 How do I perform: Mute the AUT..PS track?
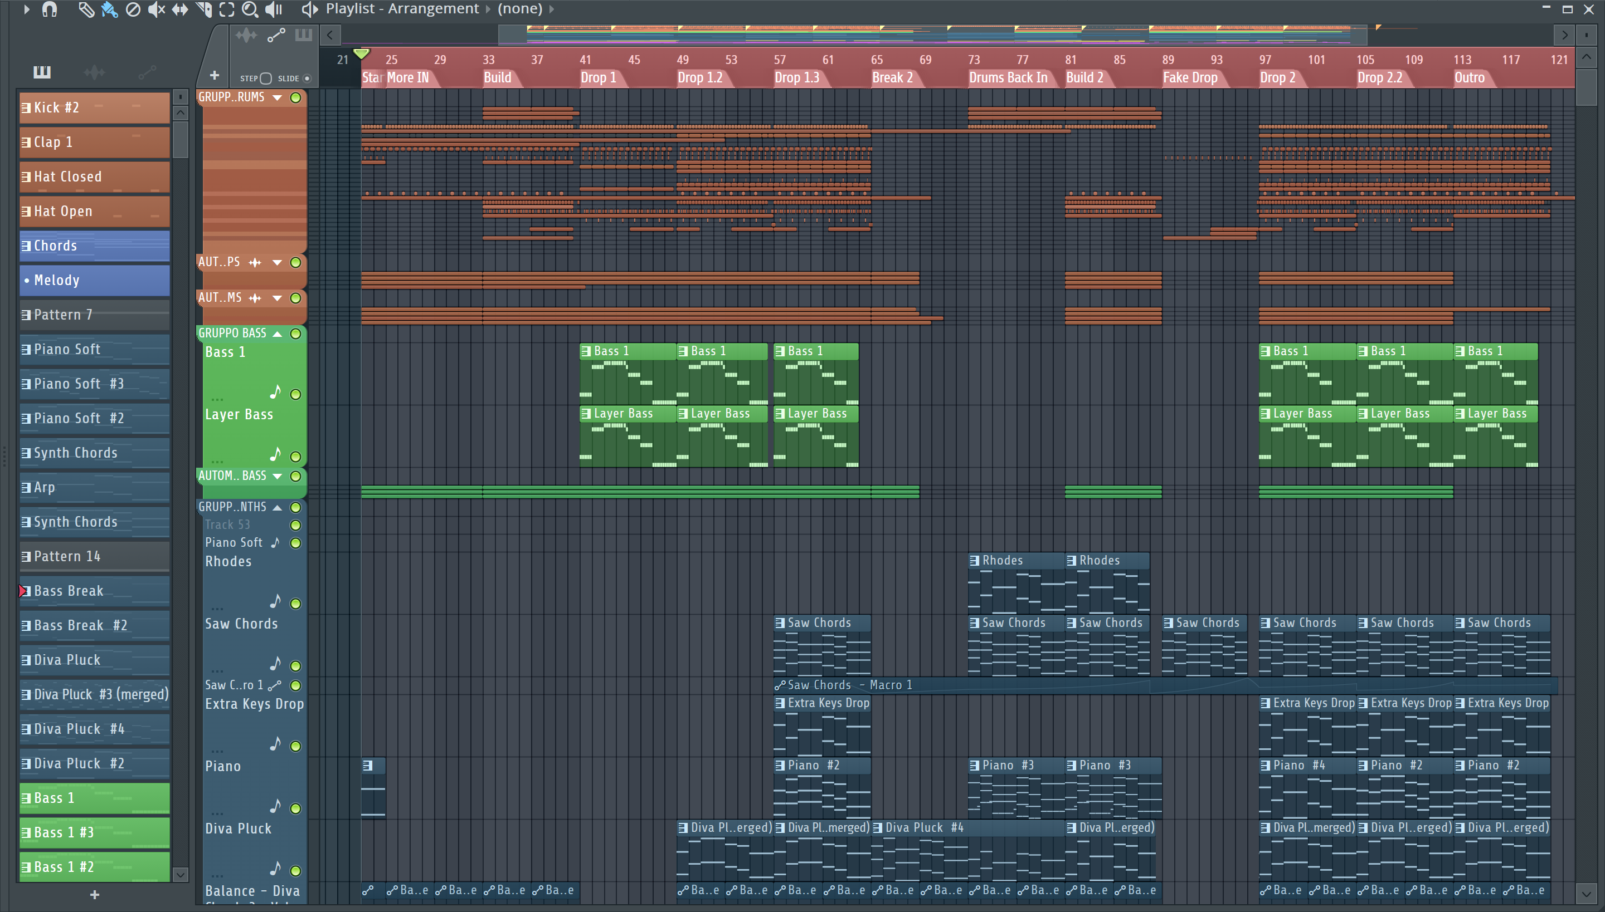click(295, 262)
